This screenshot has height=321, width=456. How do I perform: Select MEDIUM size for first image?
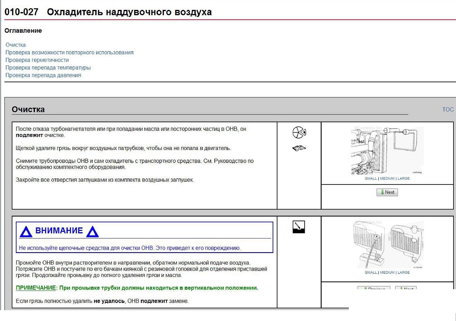coord(387,178)
